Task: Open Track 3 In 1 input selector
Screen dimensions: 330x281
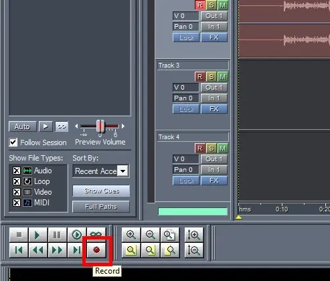Action: (214, 98)
